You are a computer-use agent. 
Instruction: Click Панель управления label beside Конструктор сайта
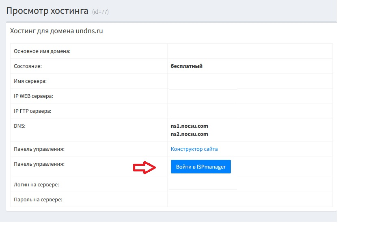pyautogui.click(x=39, y=149)
